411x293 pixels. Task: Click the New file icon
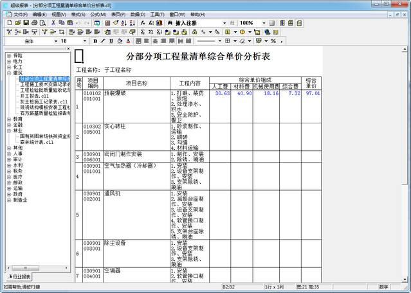[x=8, y=22]
